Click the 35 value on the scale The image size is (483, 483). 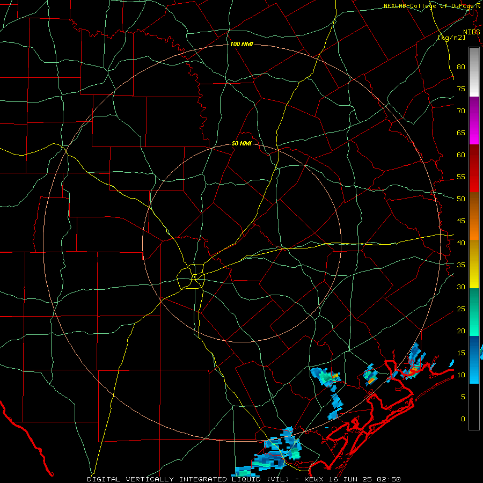(x=461, y=265)
